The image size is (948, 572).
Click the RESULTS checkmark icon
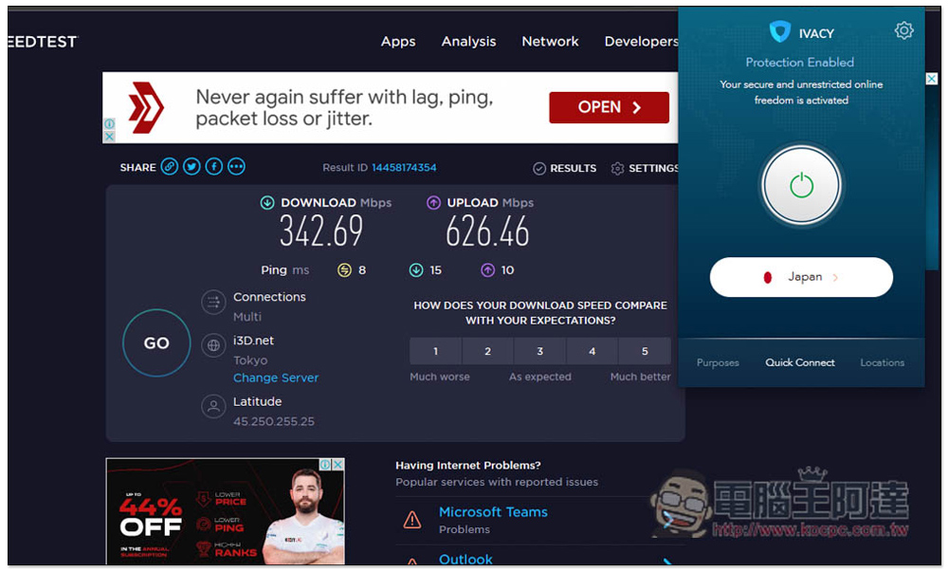[x=539, y=169]
